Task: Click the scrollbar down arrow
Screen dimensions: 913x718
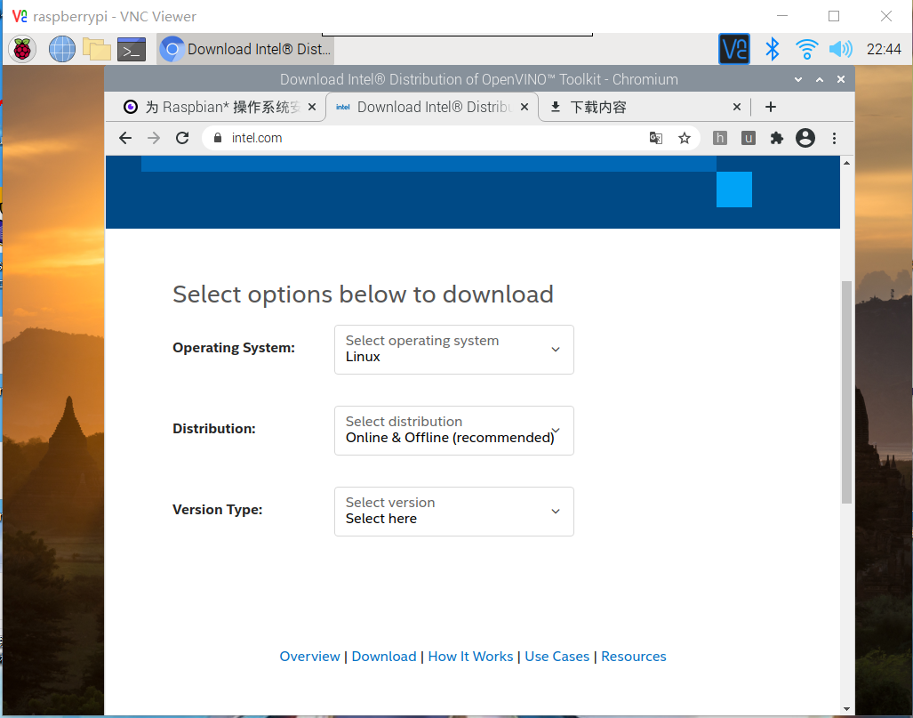Action: tap(846, 709)
